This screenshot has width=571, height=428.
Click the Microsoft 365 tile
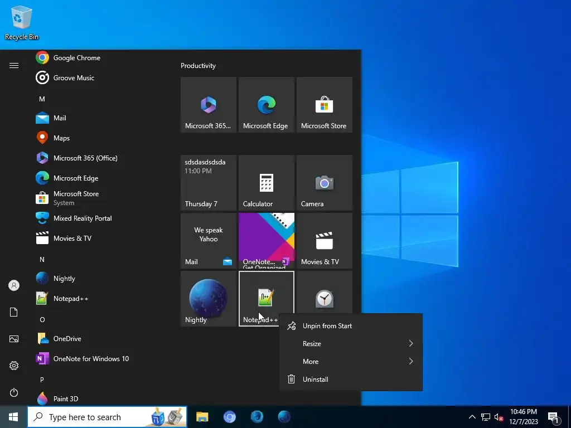[x=209, y=105]
